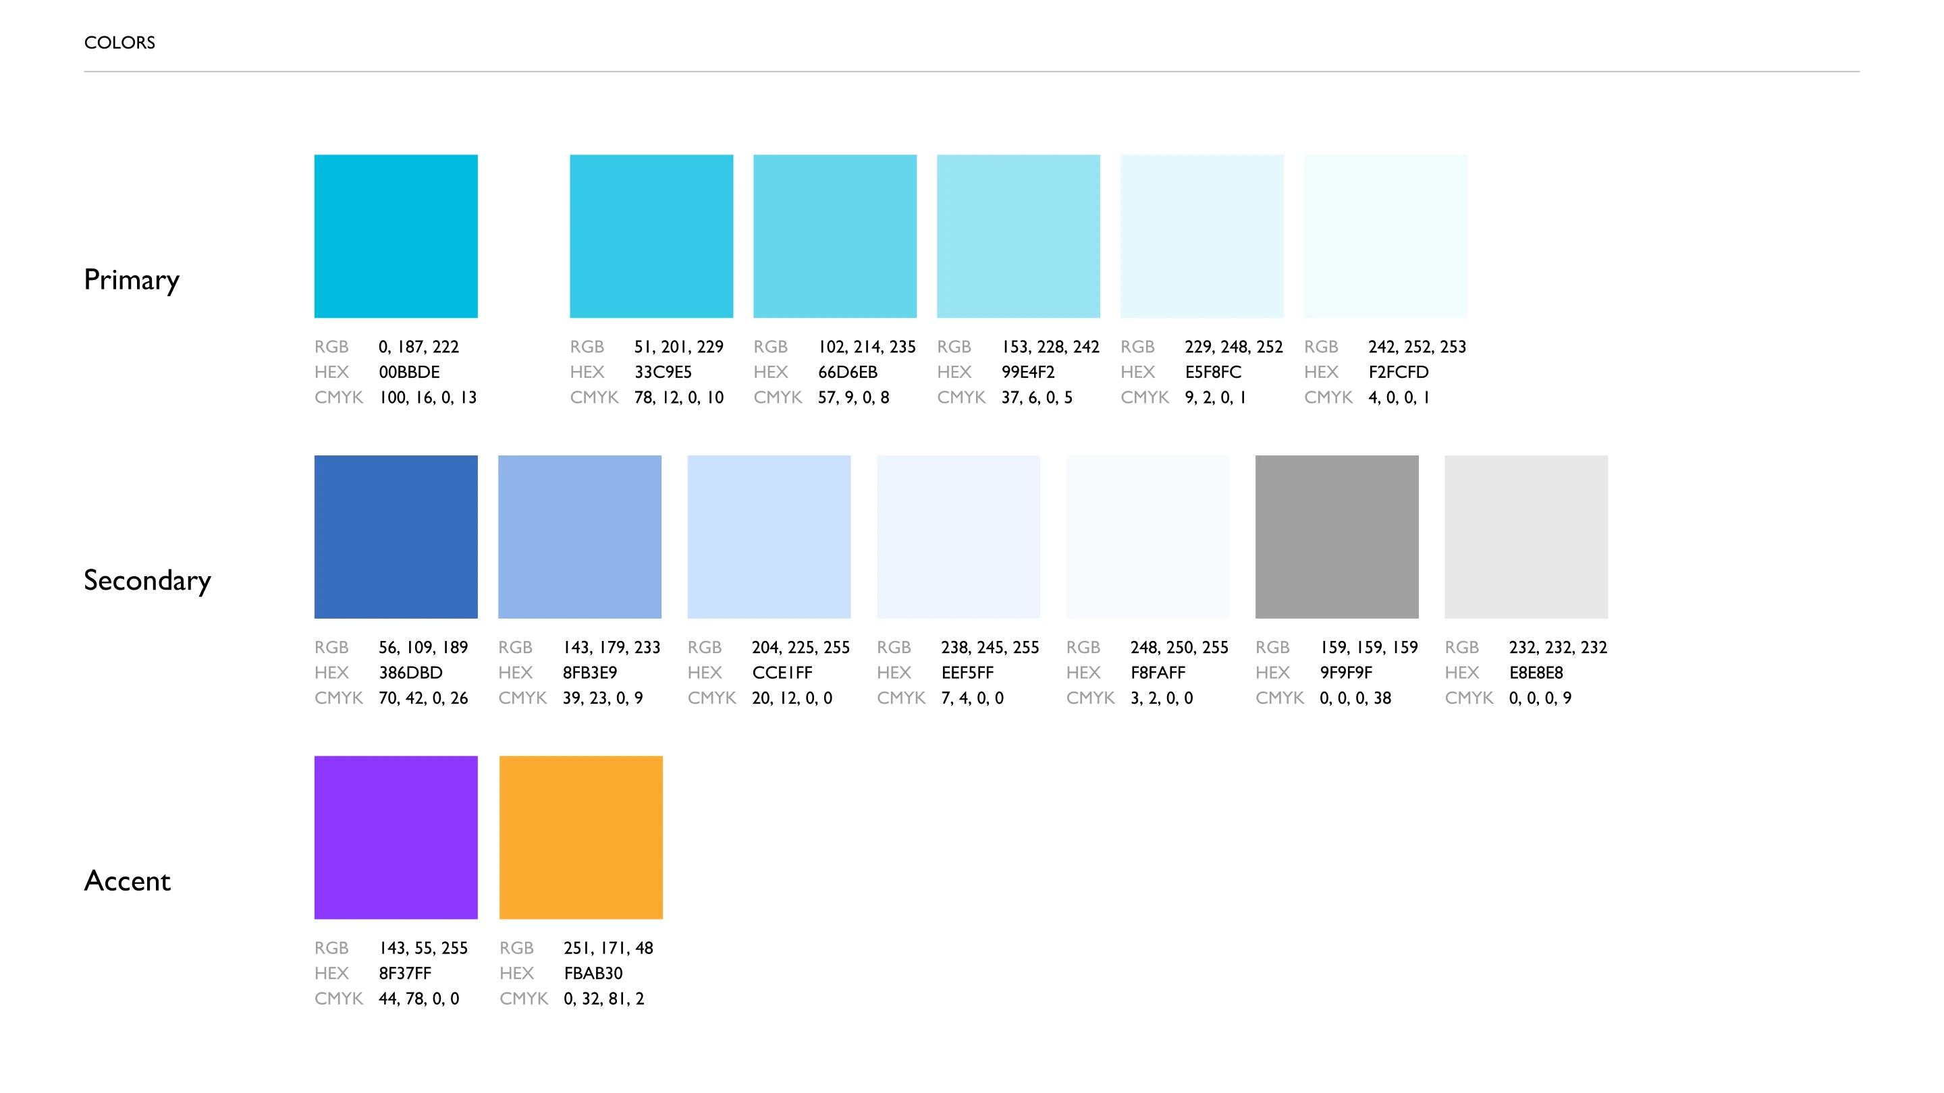Click RGB value 56, 109, 189
Viewport: 1944px width, 1093px height.
coord(423,647)
